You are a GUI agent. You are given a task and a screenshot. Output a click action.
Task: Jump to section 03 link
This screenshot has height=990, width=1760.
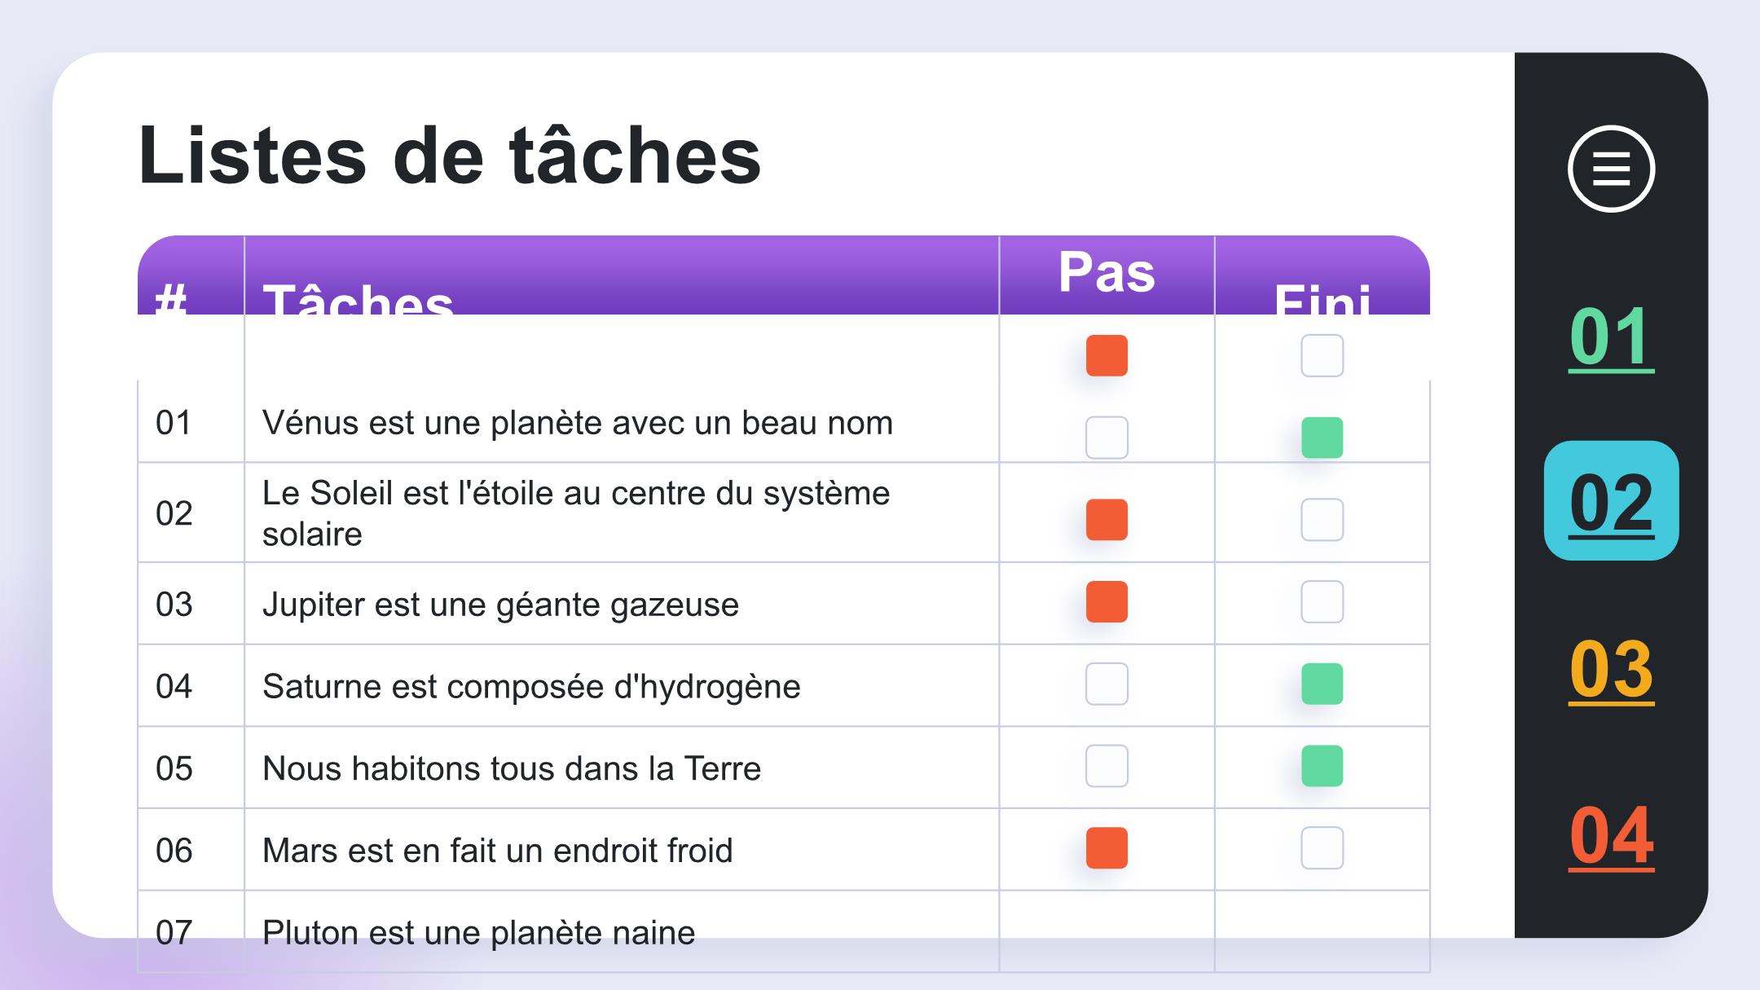[1611, 670]
